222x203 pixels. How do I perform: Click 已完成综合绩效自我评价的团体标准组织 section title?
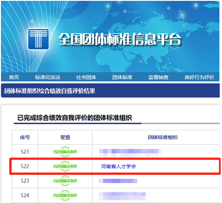pyautogui.click(x=74, y=118)
